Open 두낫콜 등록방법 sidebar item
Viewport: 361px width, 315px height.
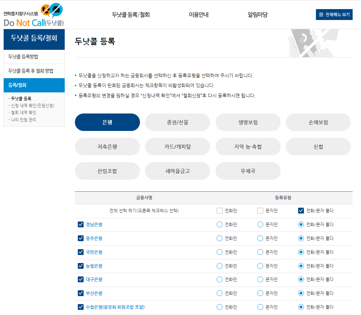(x=34, y=57)
